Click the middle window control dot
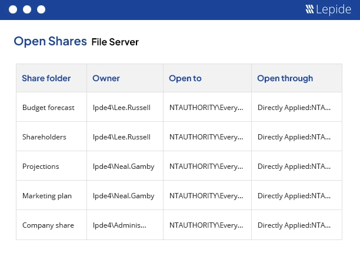 (26, 9)
